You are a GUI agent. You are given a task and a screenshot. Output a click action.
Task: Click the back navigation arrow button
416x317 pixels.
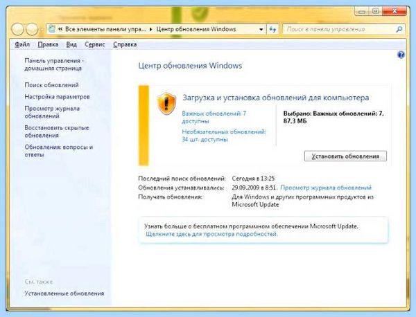point(18,29)
